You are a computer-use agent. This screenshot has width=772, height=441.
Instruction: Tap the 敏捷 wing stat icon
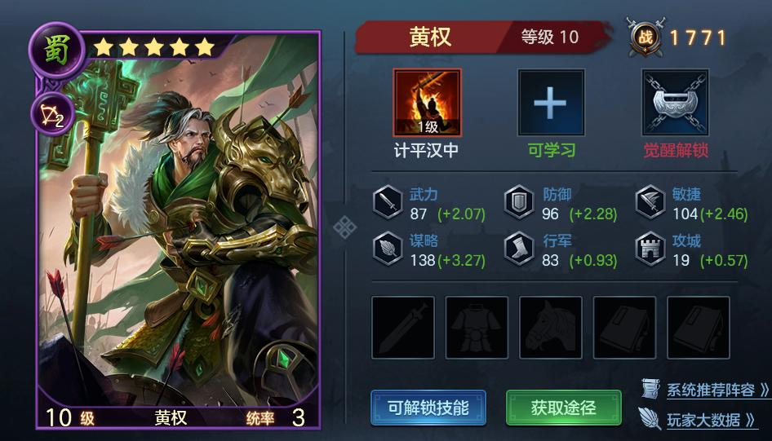[x=650, y=201]
